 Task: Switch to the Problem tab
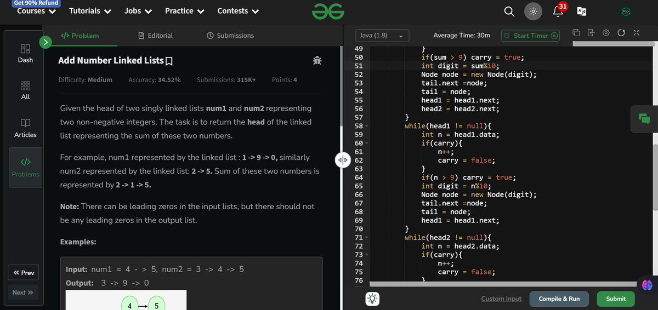[x=80, y=36]
